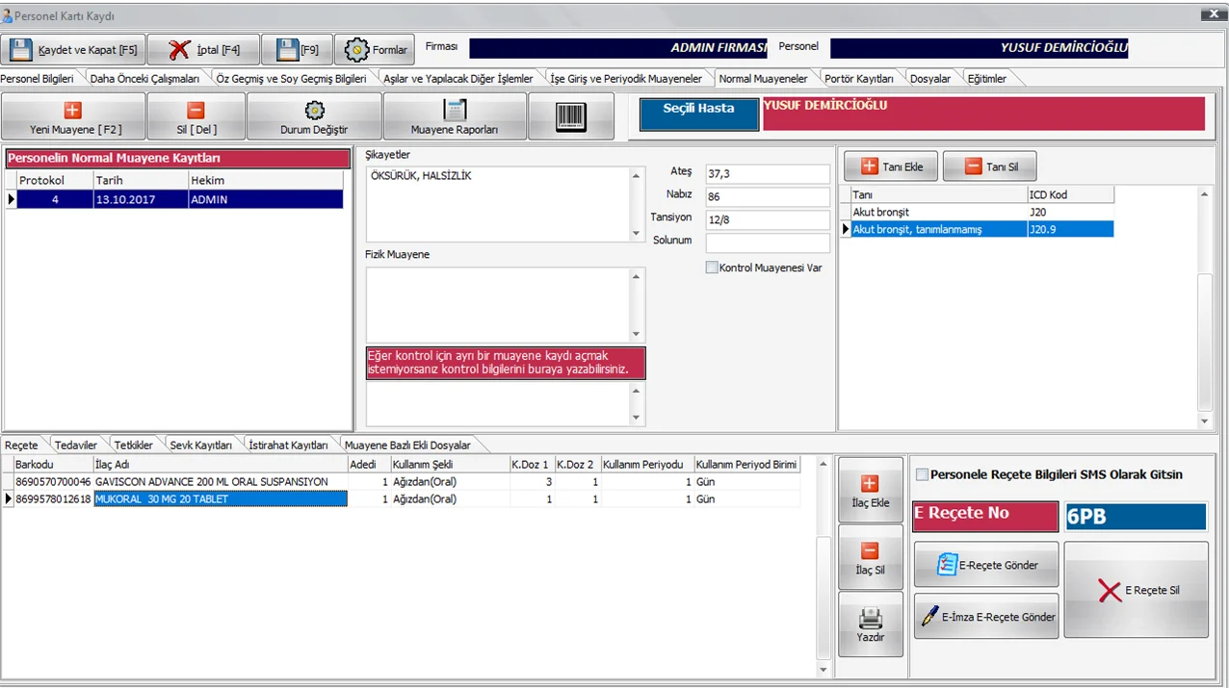Click the barcode icon button
Viewport: 1229px width, 688px height.
tap(571, 117)
